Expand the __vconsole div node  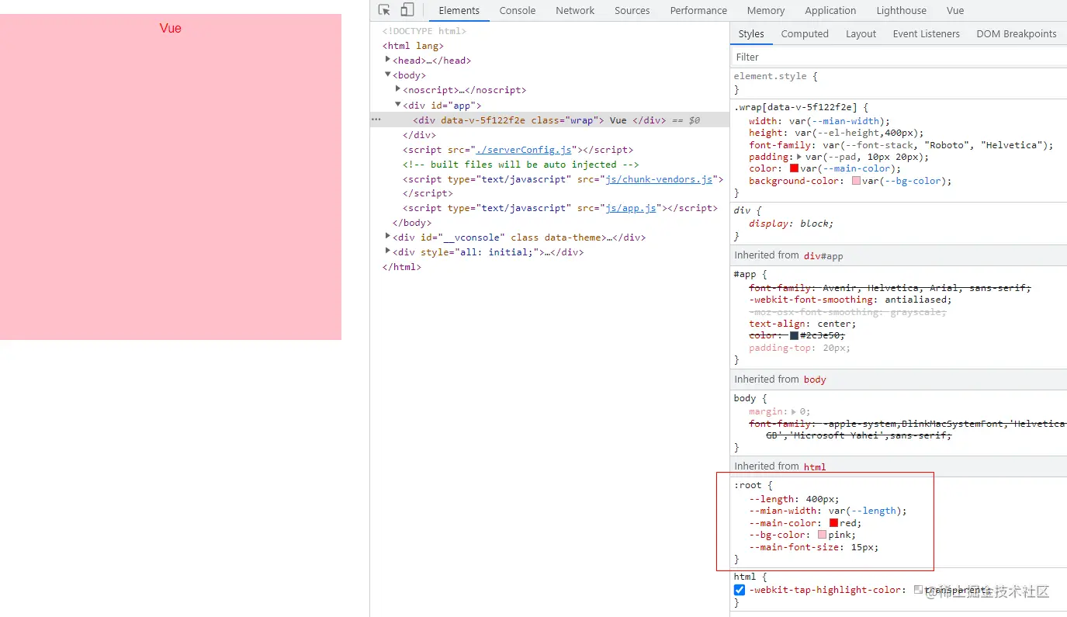(388, 237)
